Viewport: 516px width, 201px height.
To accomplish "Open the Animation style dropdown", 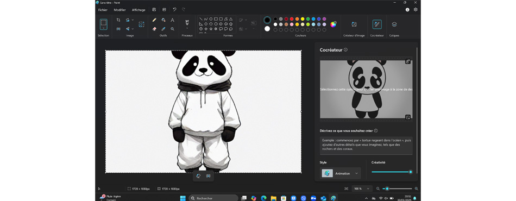I will (x=340, y=173).
